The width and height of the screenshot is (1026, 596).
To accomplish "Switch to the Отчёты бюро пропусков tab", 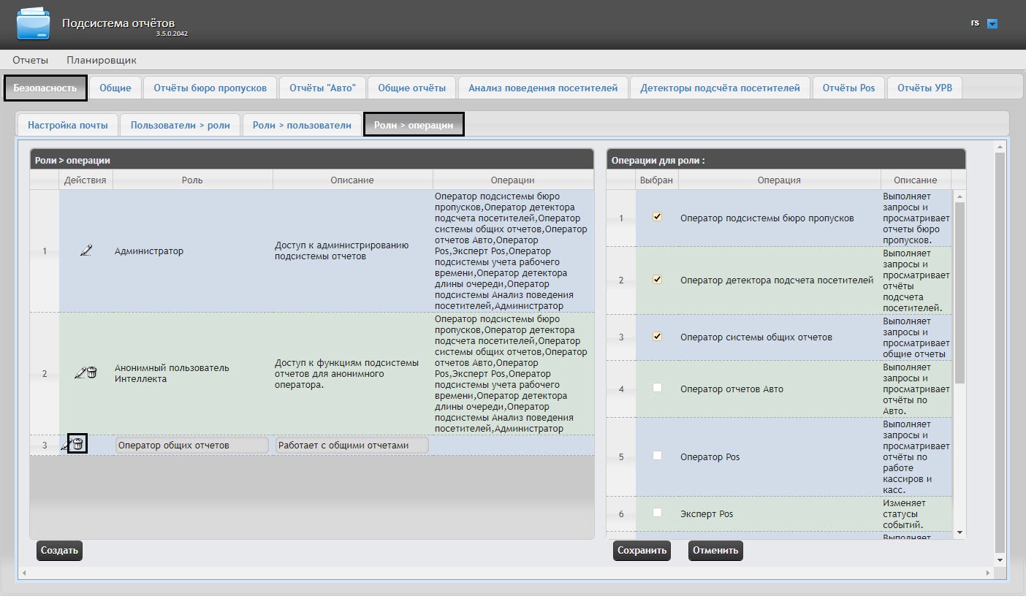I will click(210, 88).
